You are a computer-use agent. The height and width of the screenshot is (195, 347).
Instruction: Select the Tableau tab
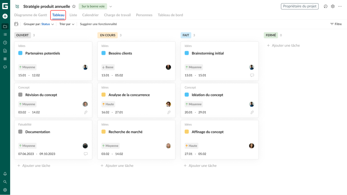(x=58, y=15)
